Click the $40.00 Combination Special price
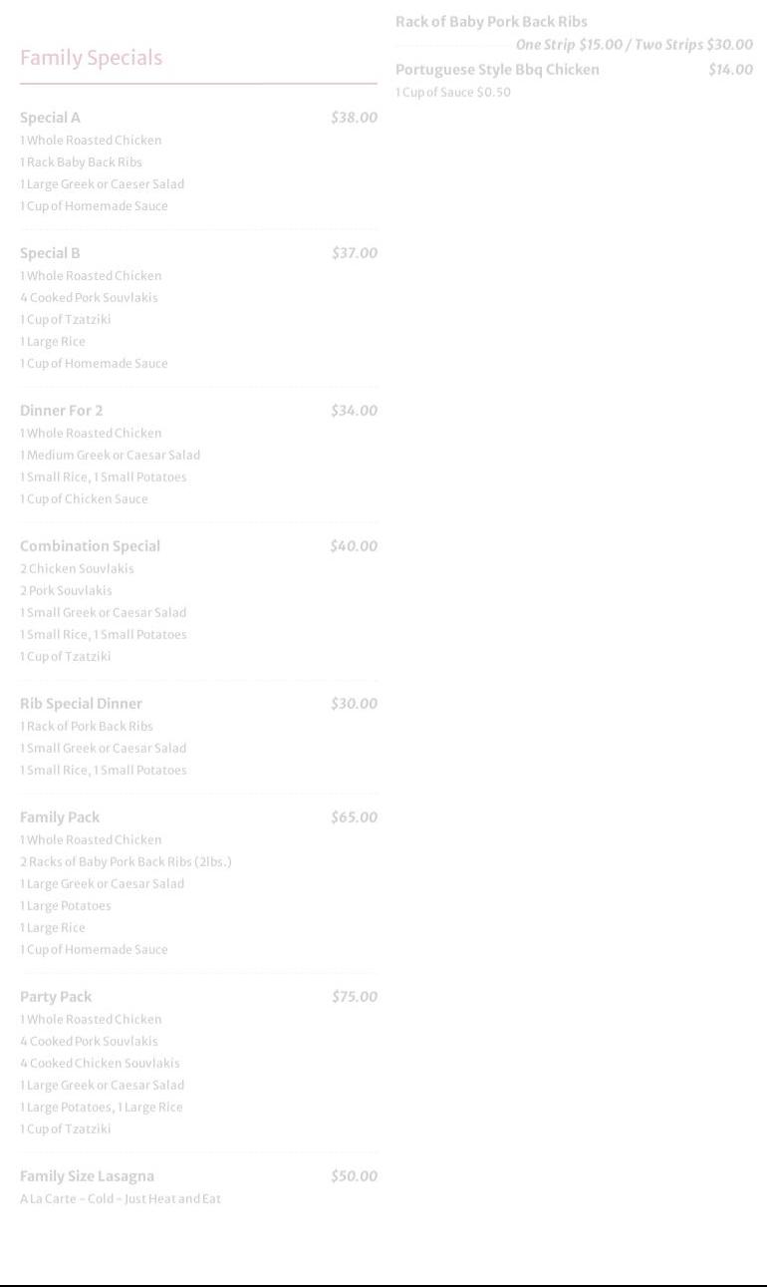This screenshot has height=1287, width=767. (x=354, y=546)
